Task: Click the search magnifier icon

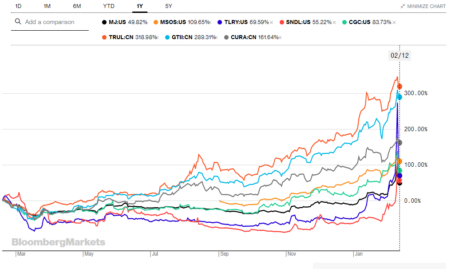Action: (x=18, y=22)
